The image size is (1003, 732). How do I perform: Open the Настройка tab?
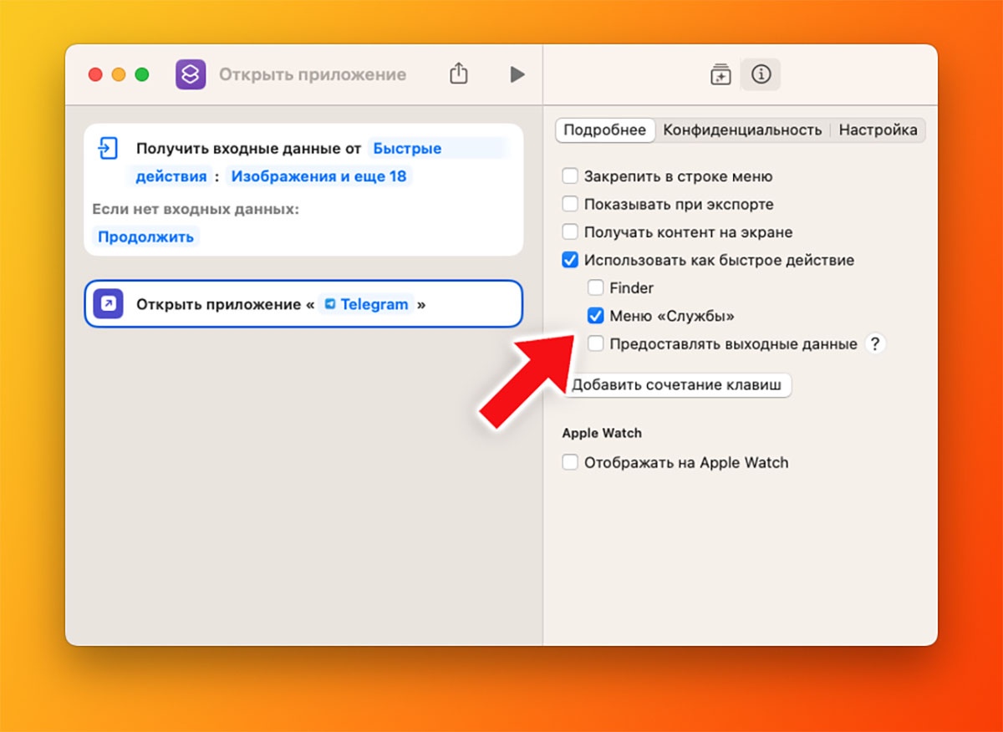pyautogui.click(x=878, y=130)
